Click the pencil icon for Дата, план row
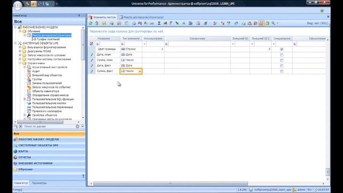 (92, 55)
